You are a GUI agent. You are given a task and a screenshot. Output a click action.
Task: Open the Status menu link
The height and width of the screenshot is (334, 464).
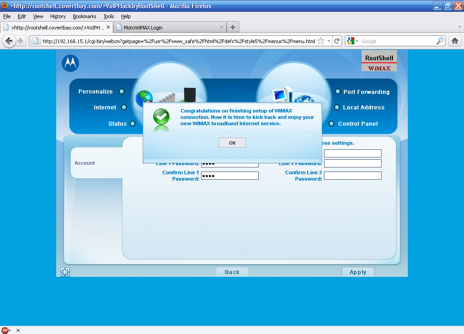pos(117,123)
